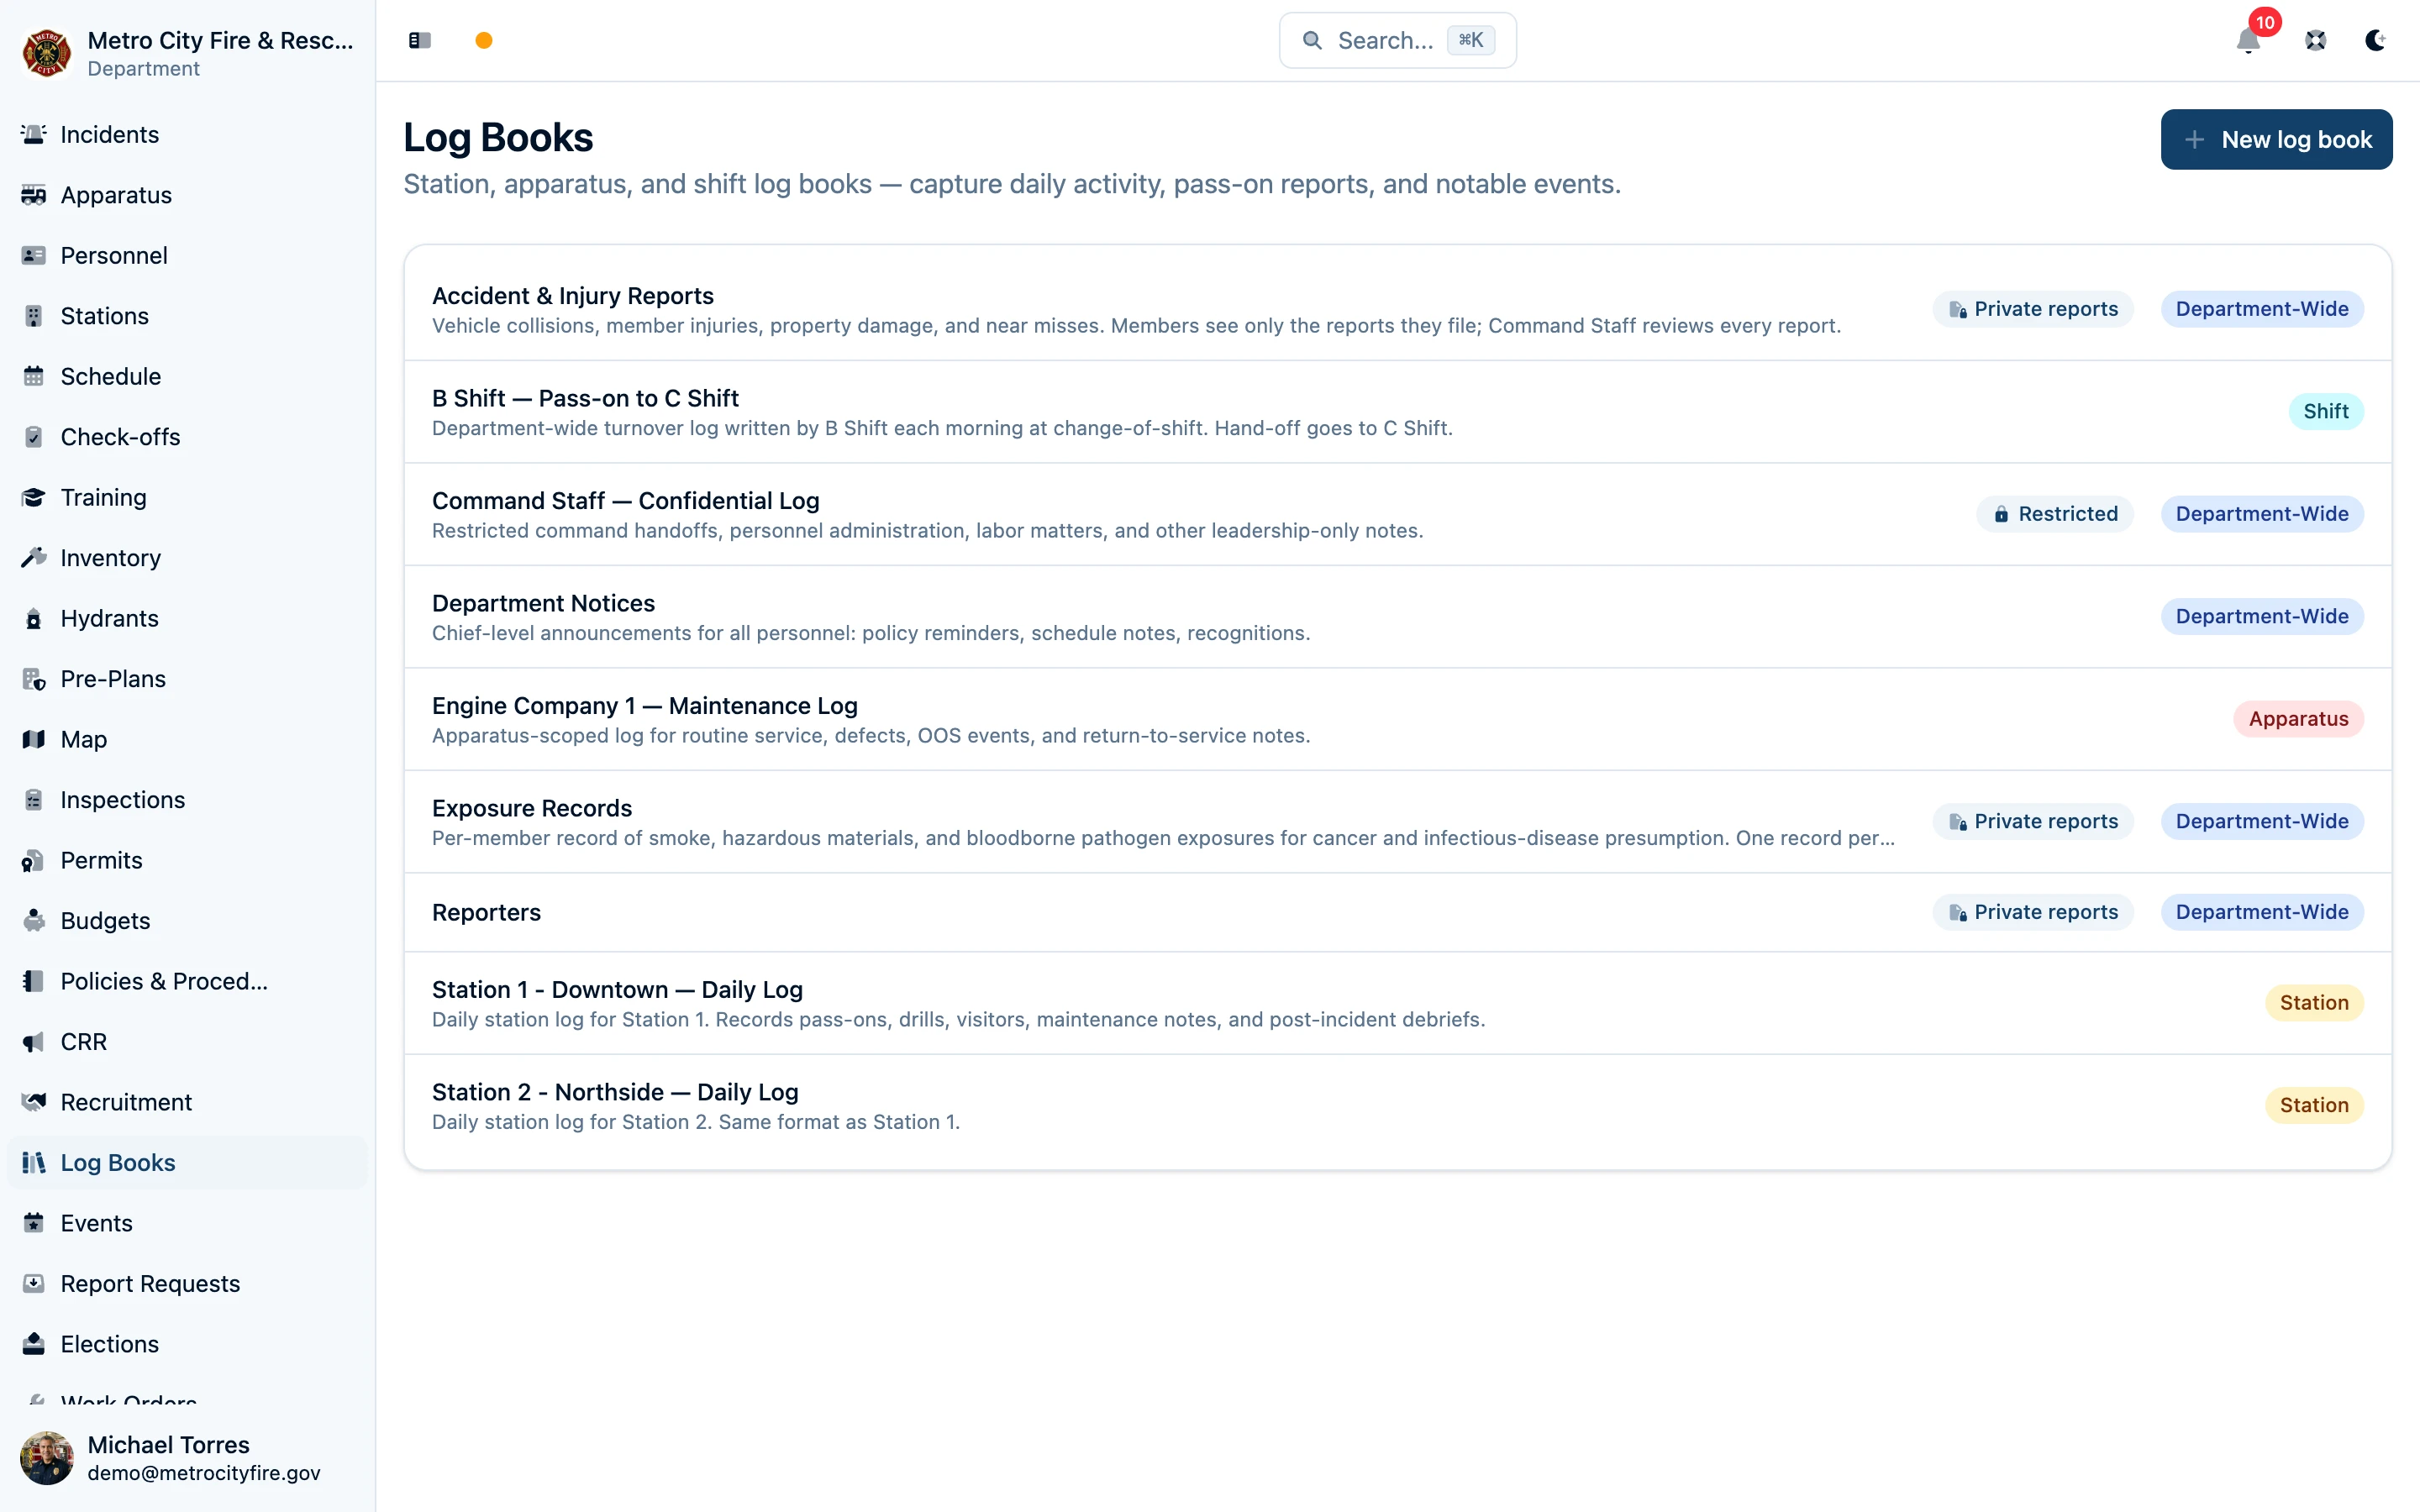Viewport: 2420px width, 1512px height.
Task: Click the Personnel ID card icon
Action: coord(34,255)
